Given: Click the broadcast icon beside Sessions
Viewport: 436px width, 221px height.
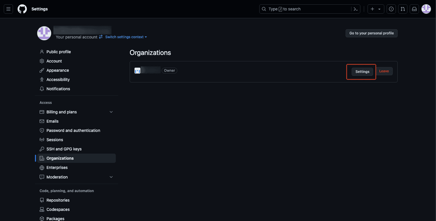Looking at the screenshot, I should point(42,140).
